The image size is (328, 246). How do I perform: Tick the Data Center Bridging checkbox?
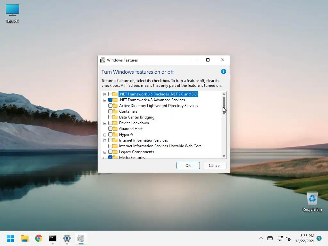coord(110,117)
